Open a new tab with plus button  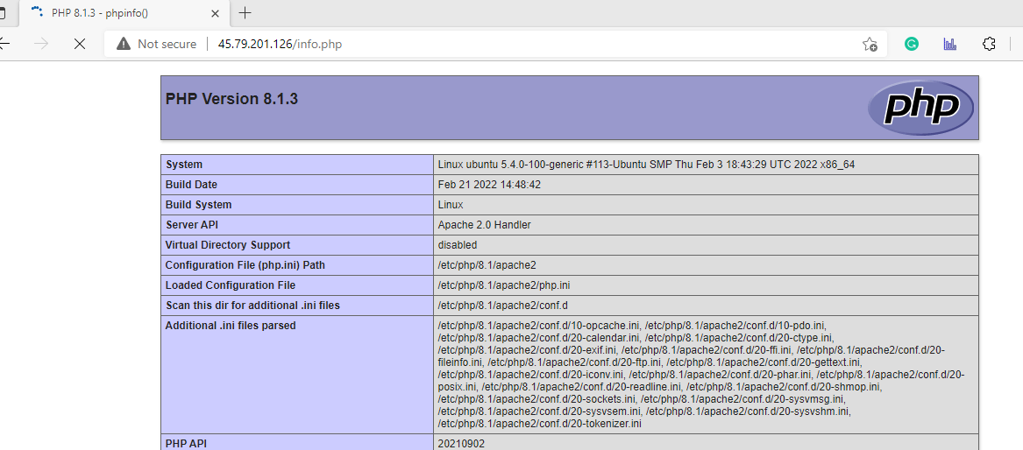coord(245,12)
